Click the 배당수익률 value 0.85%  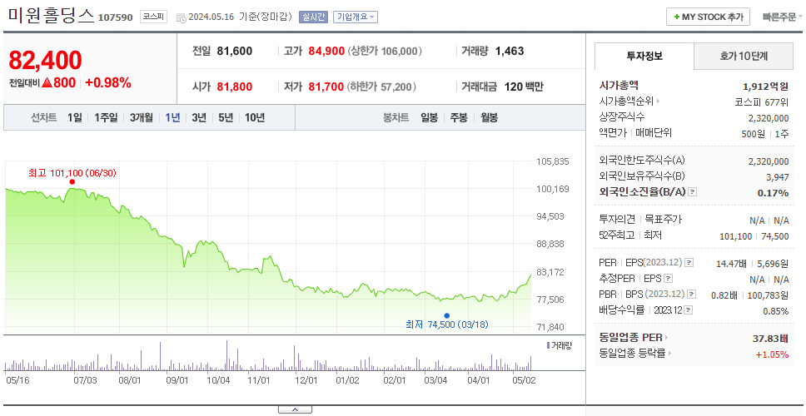point(776,311)
